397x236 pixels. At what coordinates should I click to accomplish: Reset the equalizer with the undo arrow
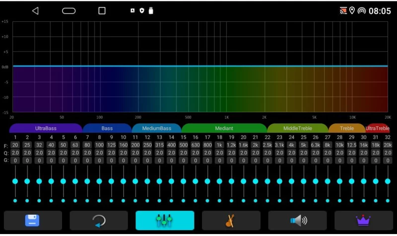[99, 221]
